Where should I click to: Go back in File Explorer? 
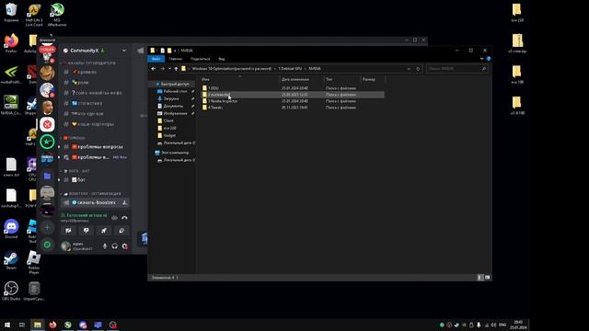pyautogui.click(x=154, y=69)
